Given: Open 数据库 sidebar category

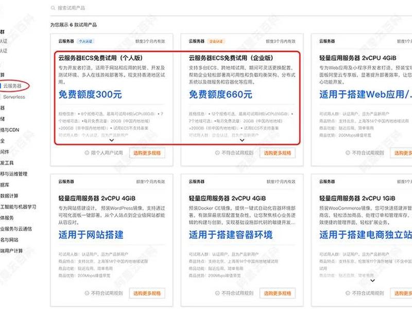Looking at the screenshot, I should pyautogui.click(x=5, y=185).
